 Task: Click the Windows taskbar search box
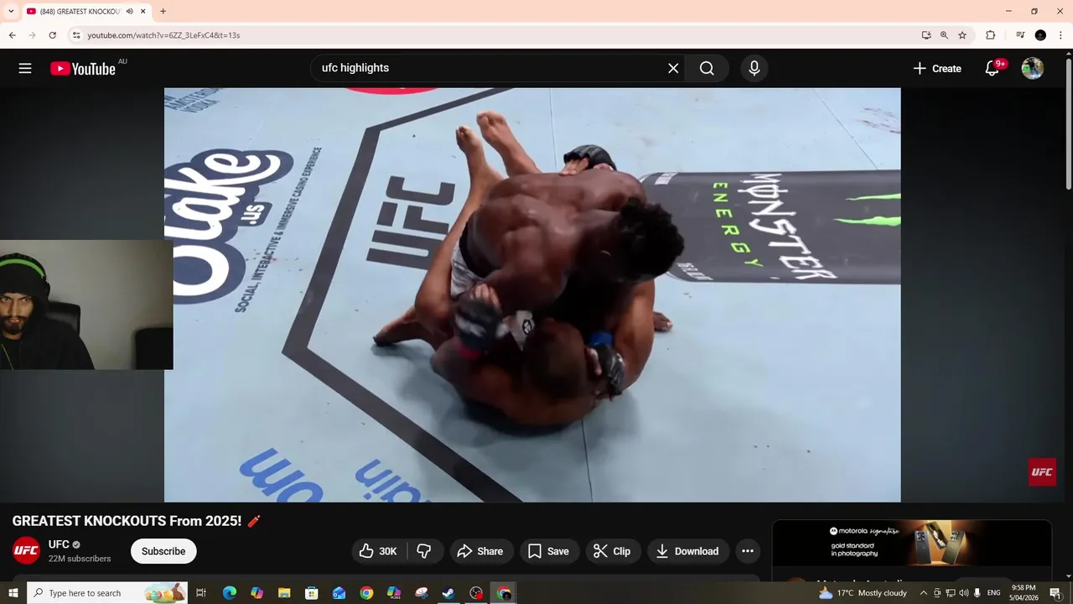coord(107,593)
